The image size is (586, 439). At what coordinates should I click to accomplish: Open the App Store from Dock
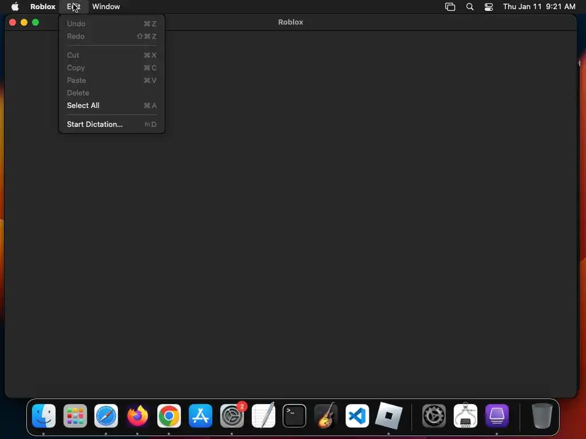coord(201,416)
